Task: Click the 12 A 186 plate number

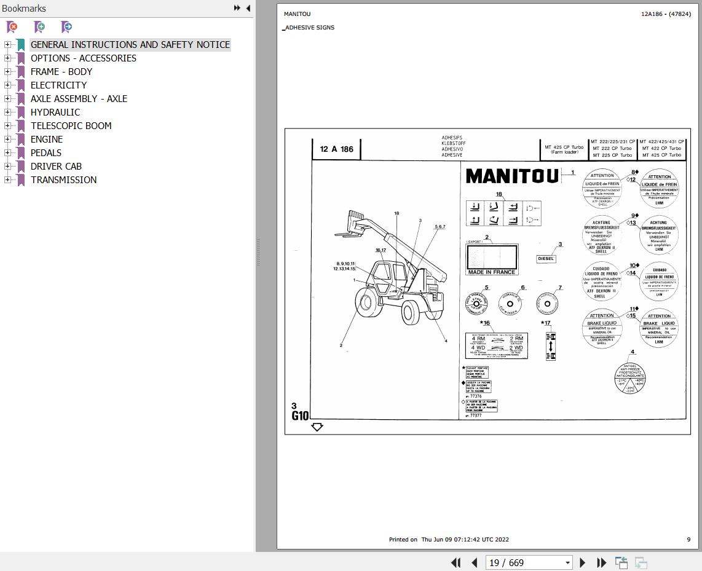Action: [337, 149]
